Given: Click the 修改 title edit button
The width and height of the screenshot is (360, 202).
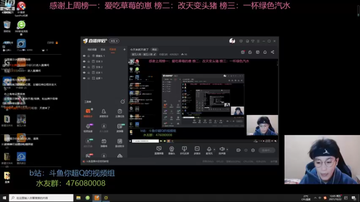Looking at the screenshot, I should coord(154,49).
